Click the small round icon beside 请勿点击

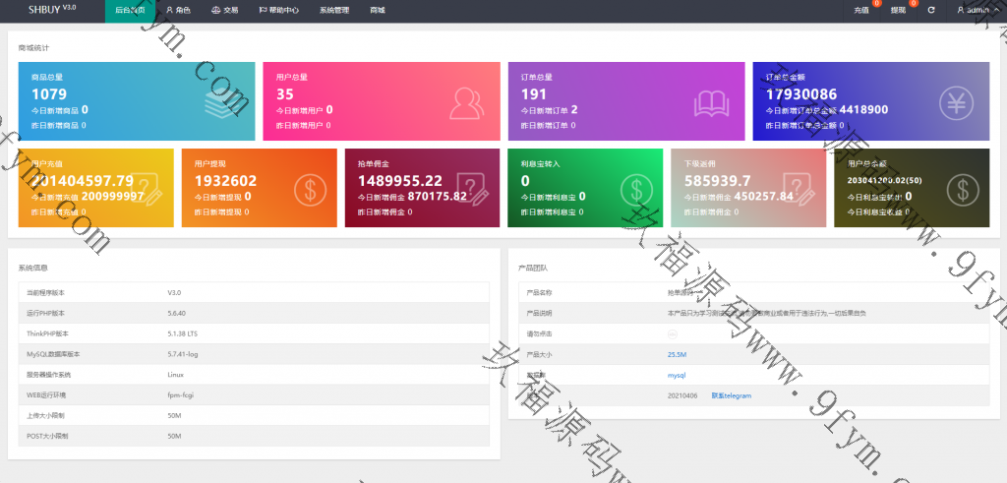(x=672, y=333)
